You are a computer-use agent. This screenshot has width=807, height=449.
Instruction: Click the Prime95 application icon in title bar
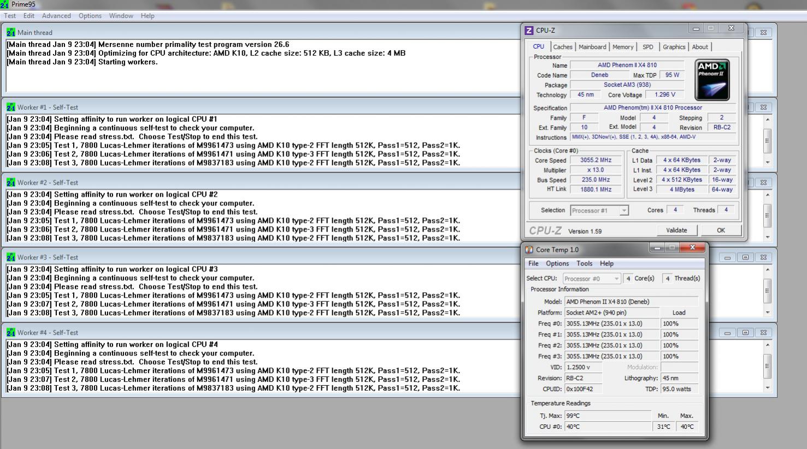pyautogui.click(x=5, y=4)
